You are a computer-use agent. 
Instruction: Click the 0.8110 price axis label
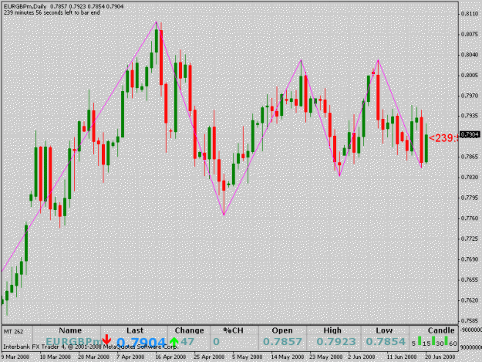pos(470,14)
